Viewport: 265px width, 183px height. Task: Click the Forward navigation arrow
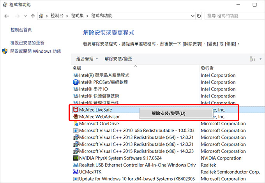(17, 16)
